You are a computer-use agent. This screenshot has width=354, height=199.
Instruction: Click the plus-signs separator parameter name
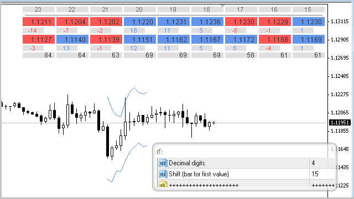pos(204,186)
